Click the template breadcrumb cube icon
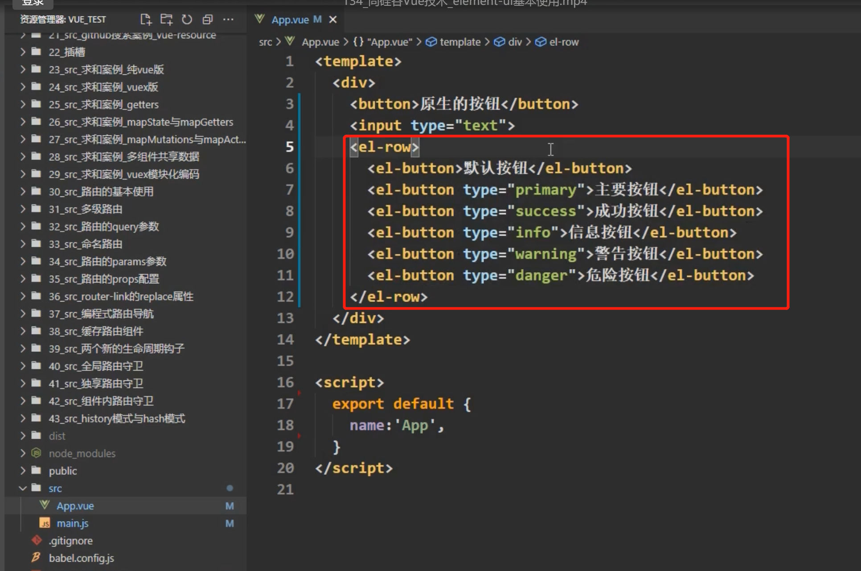861x571 pixels. pyautogui.click(x=431, y=42)
